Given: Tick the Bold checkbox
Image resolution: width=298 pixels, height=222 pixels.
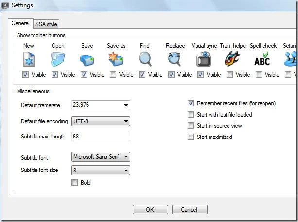Looking at the screenshot, I should 75,183.
